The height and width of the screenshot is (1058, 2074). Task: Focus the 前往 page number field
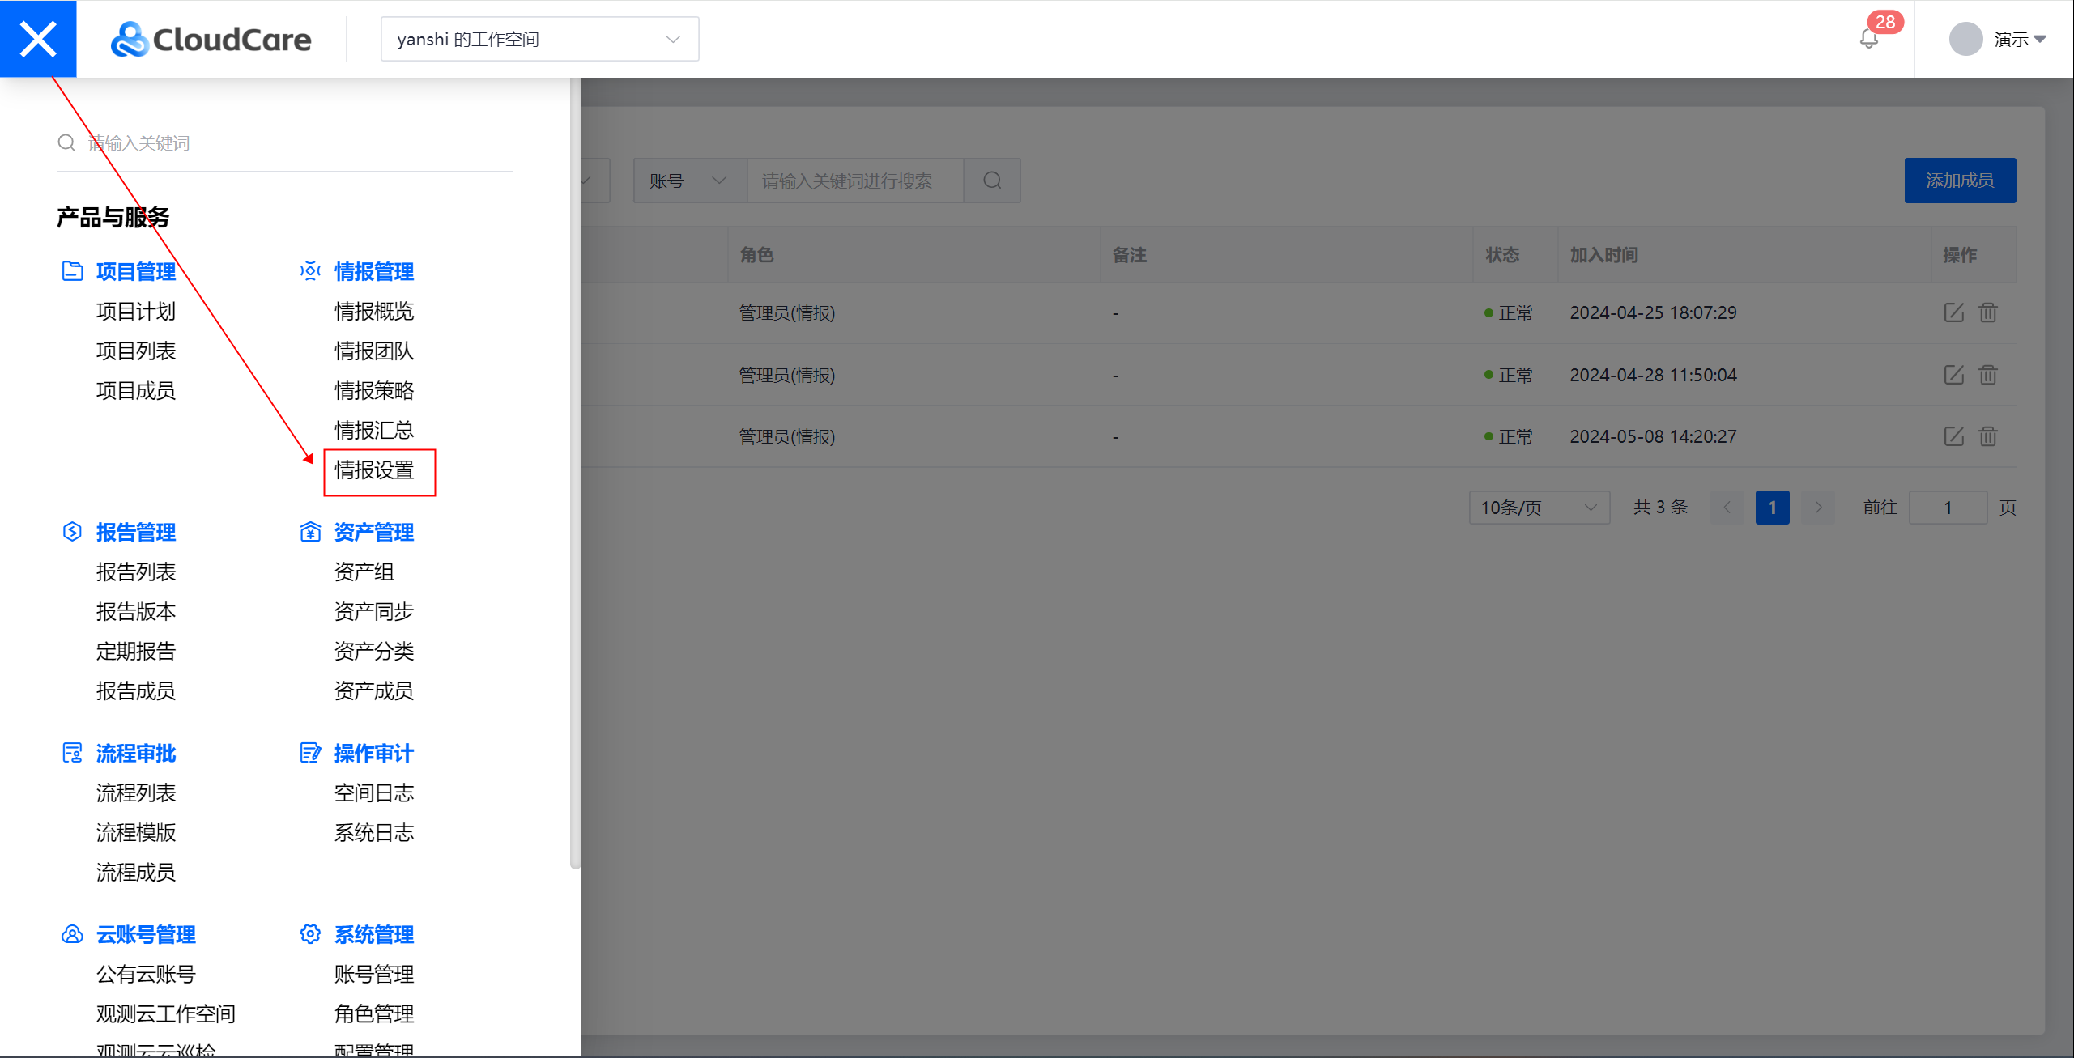1948,508
